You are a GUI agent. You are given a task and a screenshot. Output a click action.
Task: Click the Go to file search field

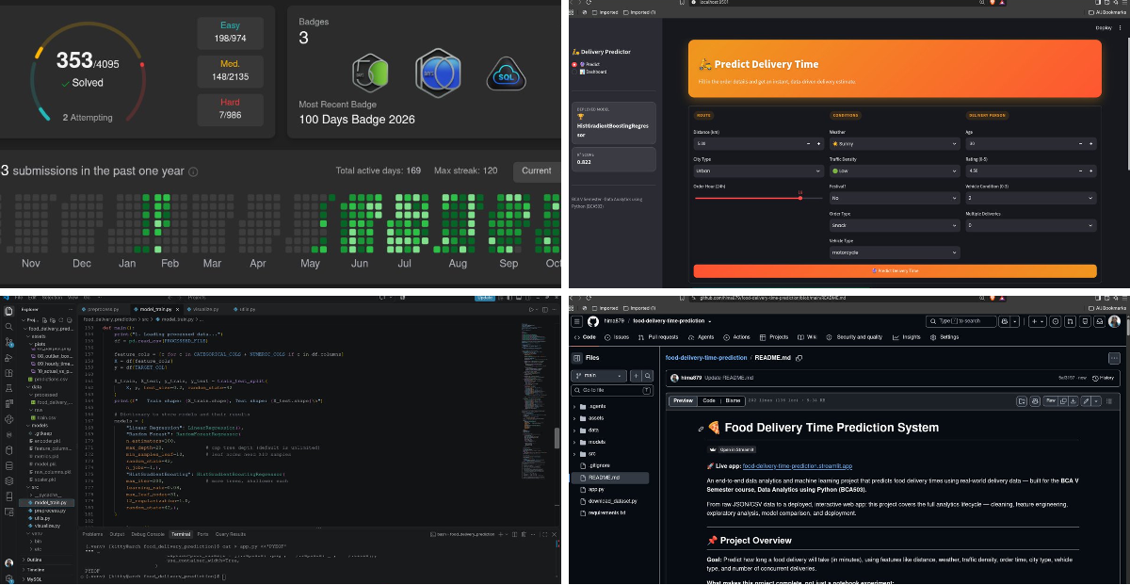(x=612, y=390)
